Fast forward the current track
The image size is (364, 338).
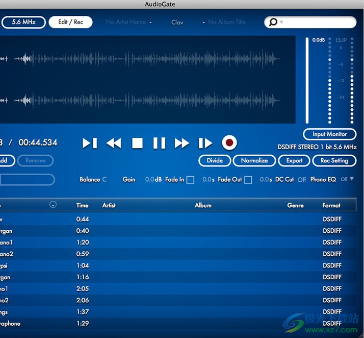click(x=182, y=143)
